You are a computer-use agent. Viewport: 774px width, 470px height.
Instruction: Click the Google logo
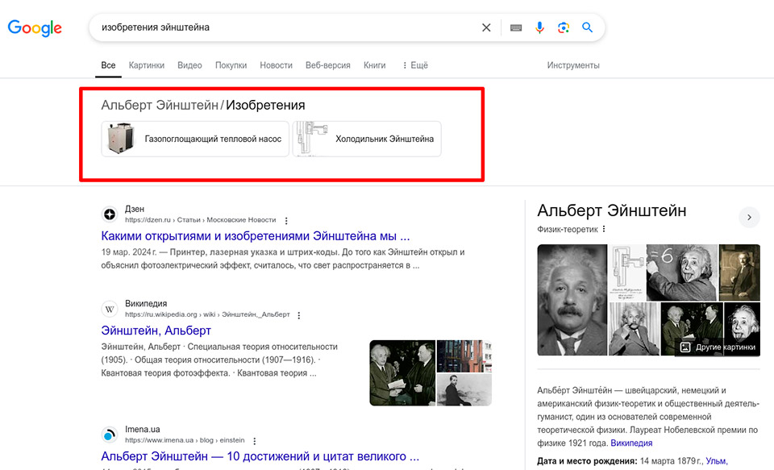click(35, 28)
